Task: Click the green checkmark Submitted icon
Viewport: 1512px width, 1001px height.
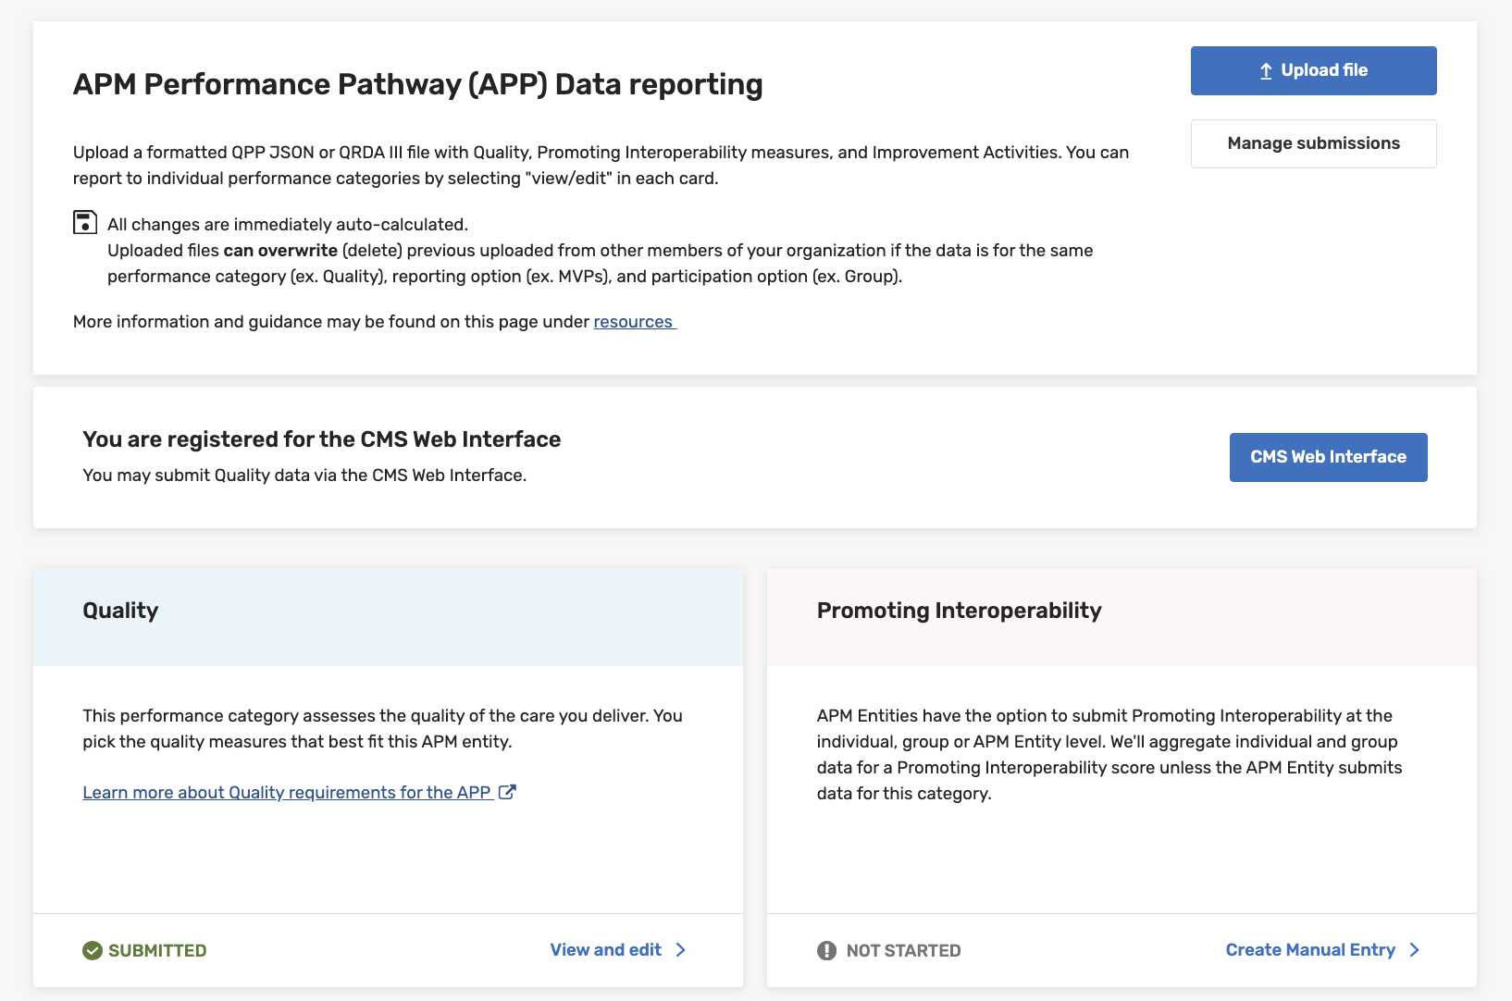Action: pos(93,950)
